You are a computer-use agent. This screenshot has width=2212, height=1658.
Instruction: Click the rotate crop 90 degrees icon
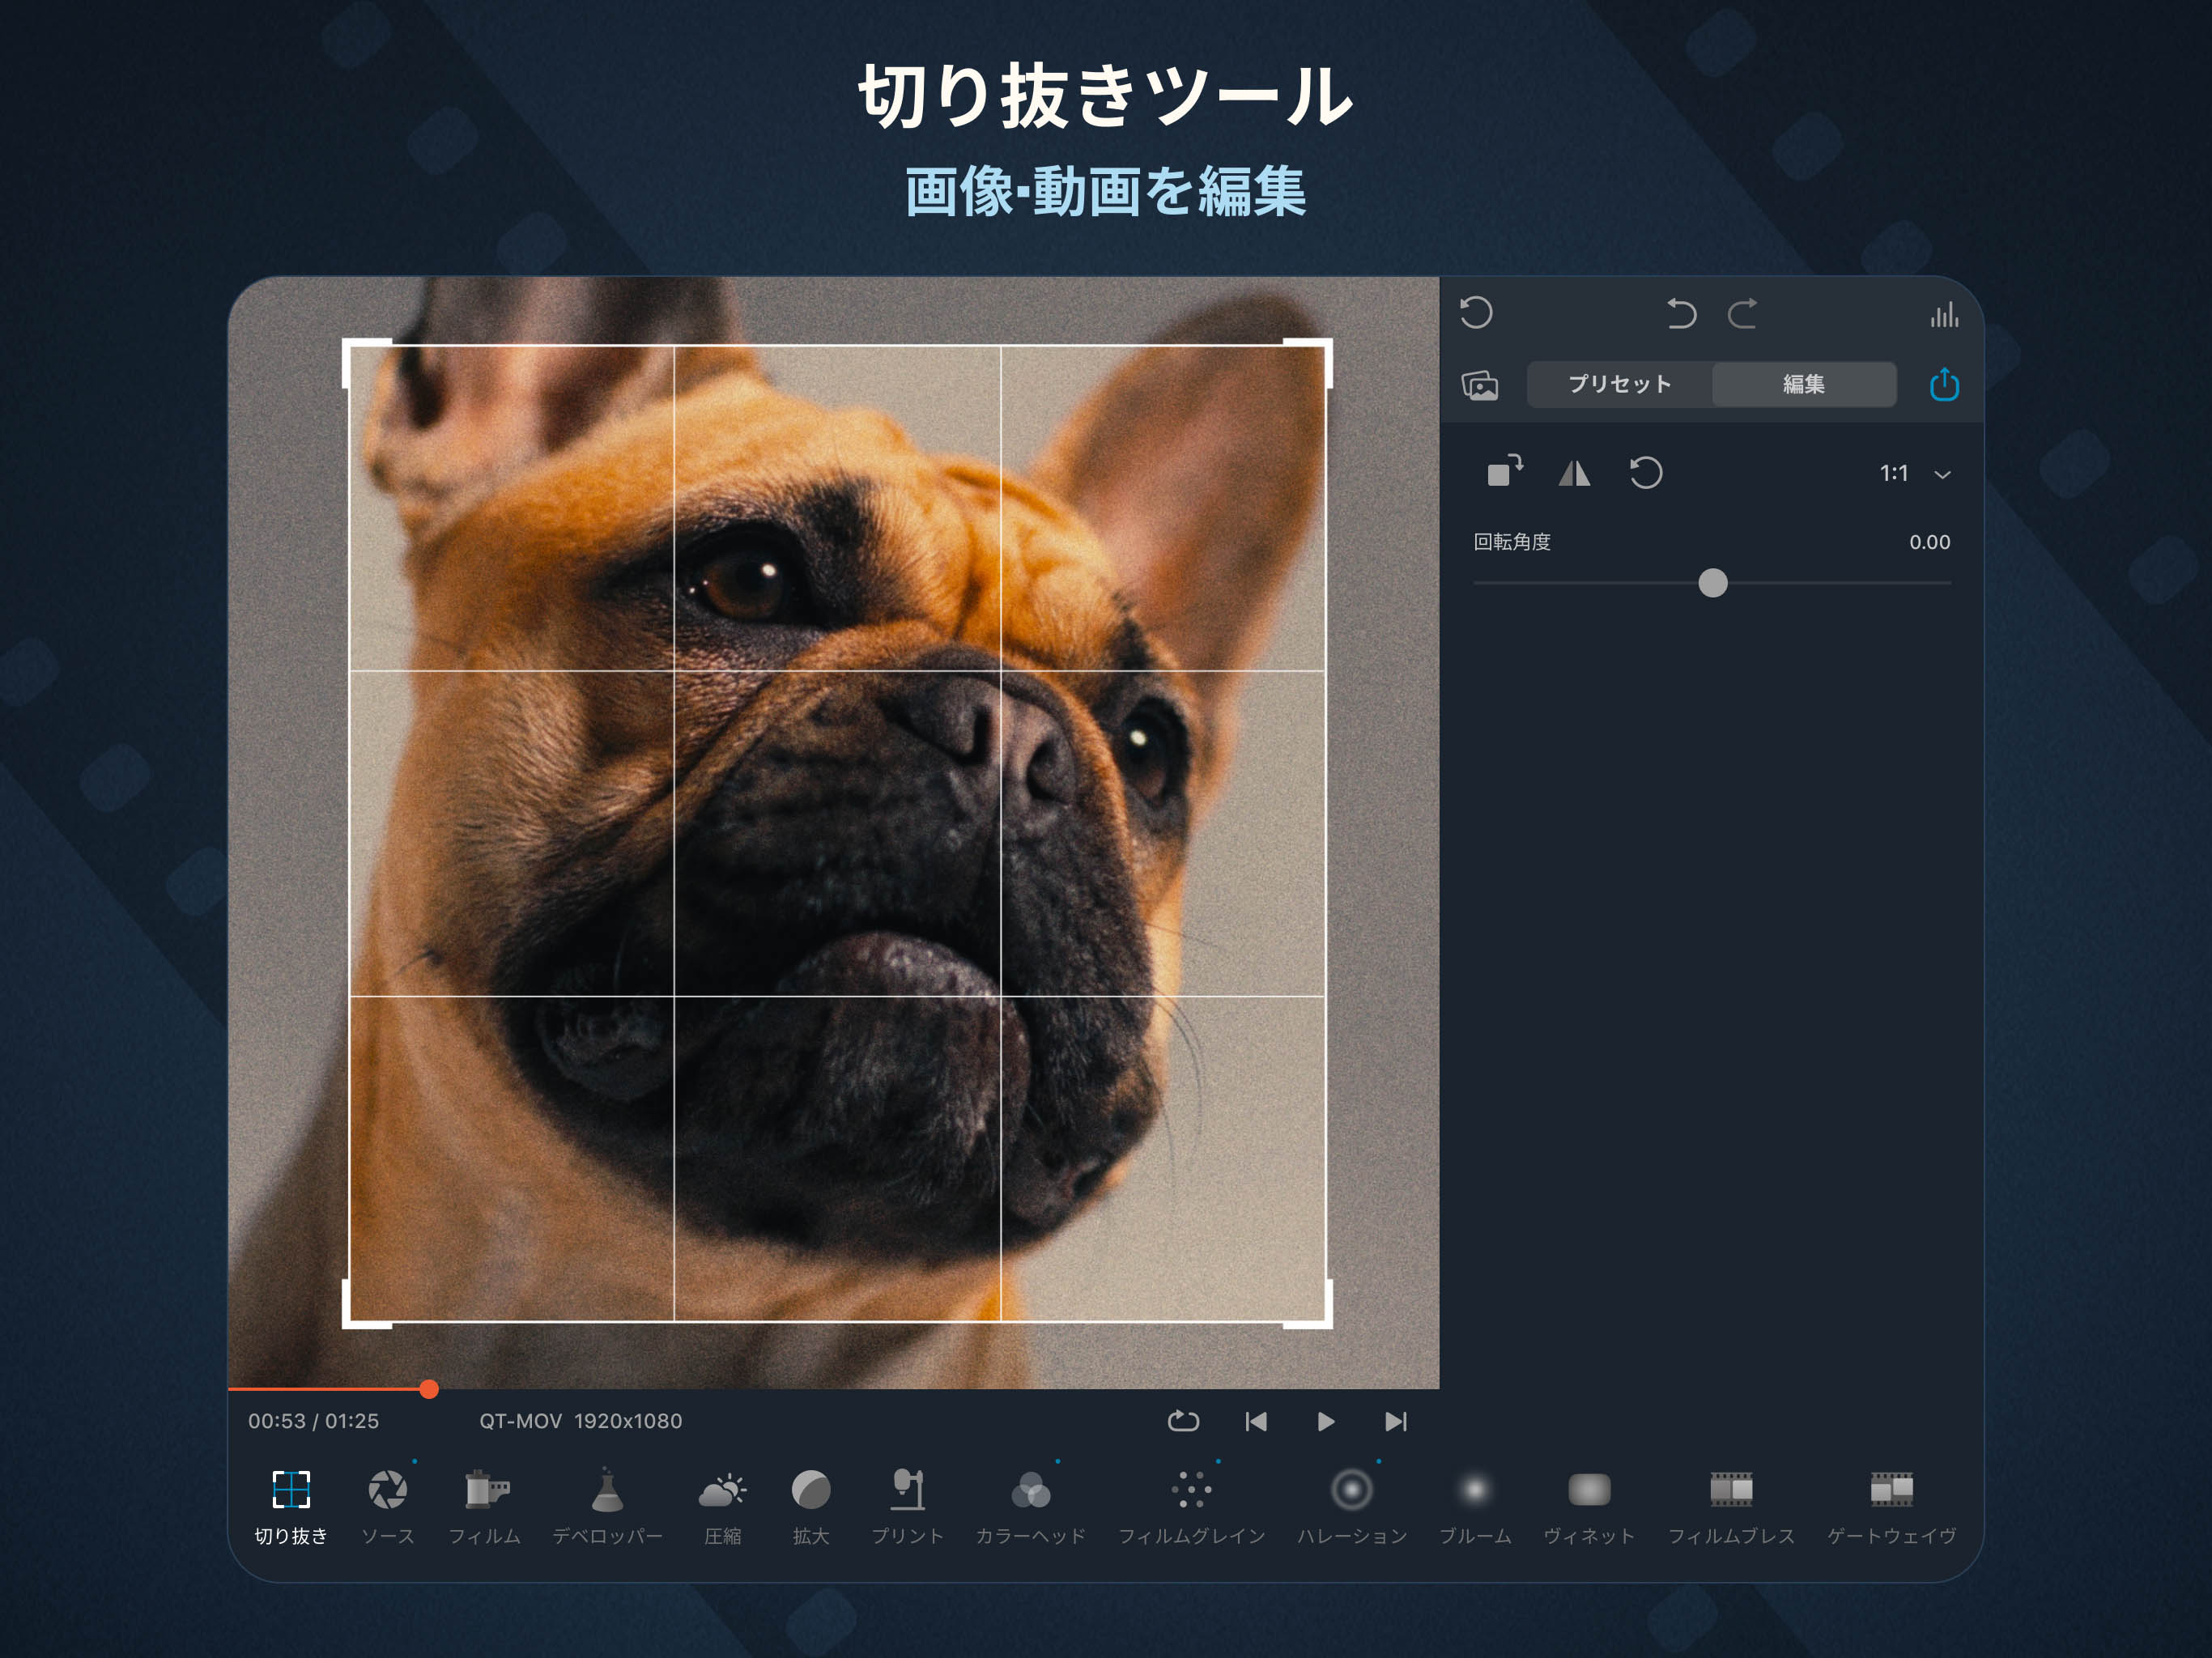coord(1504,471)
